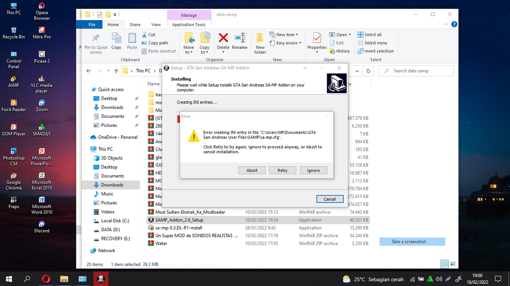Image resolution: width=510 pixels, height=286 pixels.
Task: Click the Search data samp field
Action: pos(416,71)
